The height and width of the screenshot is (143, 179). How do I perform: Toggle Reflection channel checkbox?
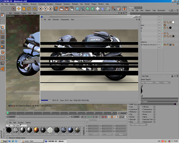138,112
